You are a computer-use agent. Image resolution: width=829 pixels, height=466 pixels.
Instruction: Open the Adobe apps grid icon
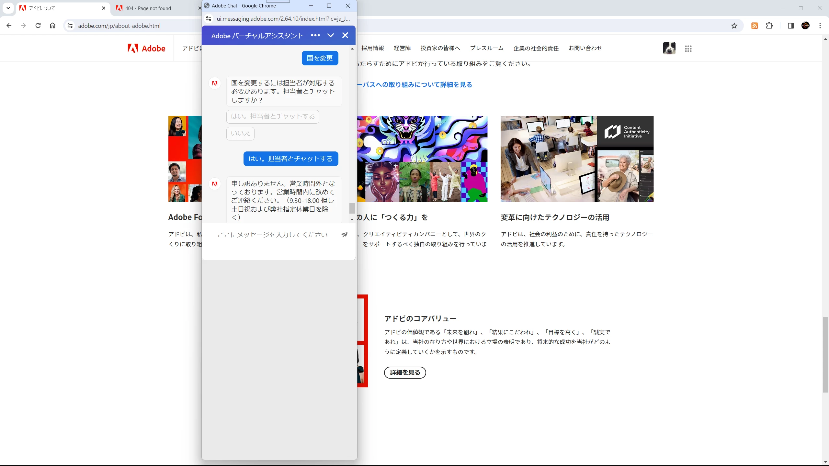[x=688, y=49]
